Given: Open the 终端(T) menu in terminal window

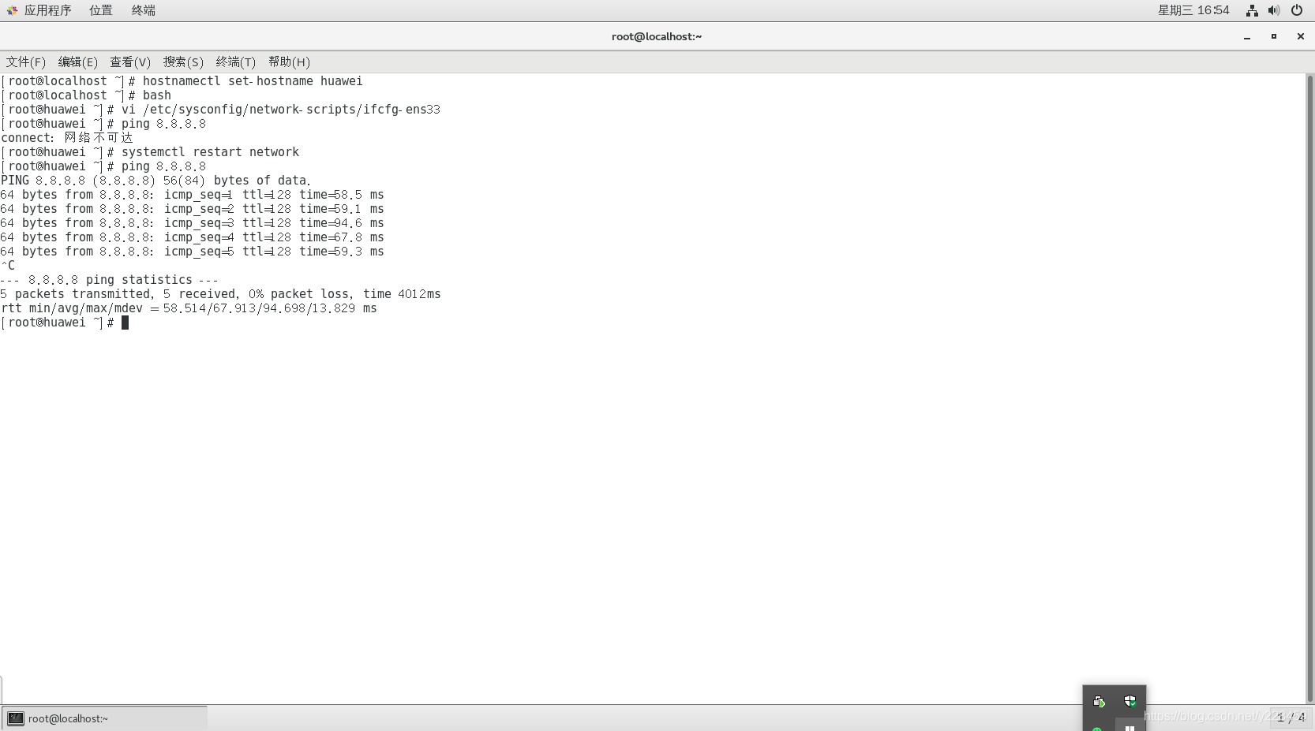Looking at the screenshot, I should pos(236,62).
